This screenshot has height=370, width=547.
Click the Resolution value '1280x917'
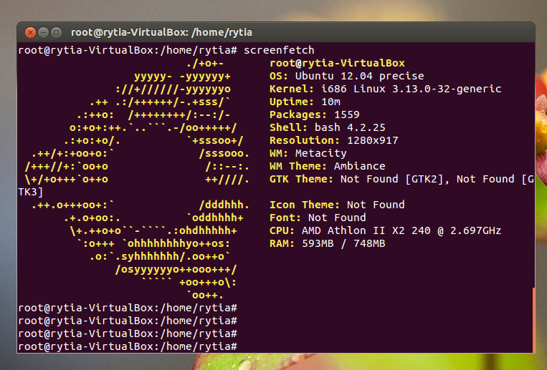pyautogui.click(x=373, y=140)
